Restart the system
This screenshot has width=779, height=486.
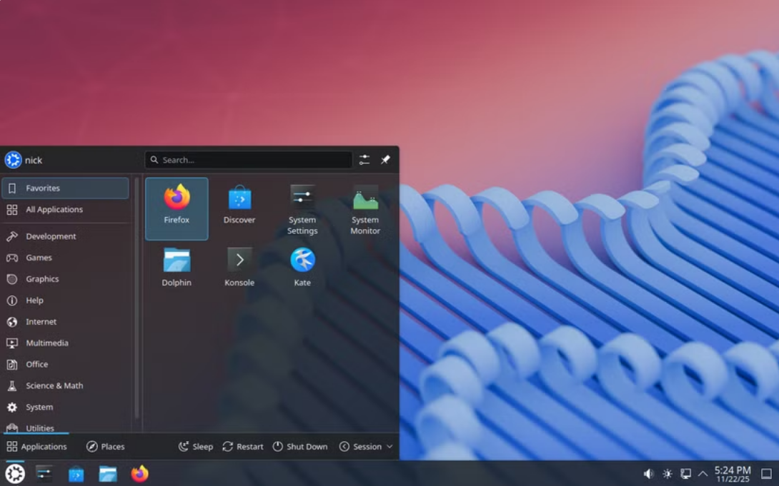coord(243,446)
